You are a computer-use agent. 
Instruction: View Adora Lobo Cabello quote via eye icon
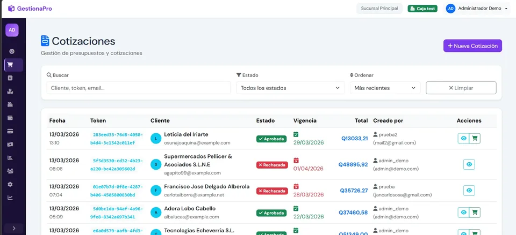pos(463,213)
